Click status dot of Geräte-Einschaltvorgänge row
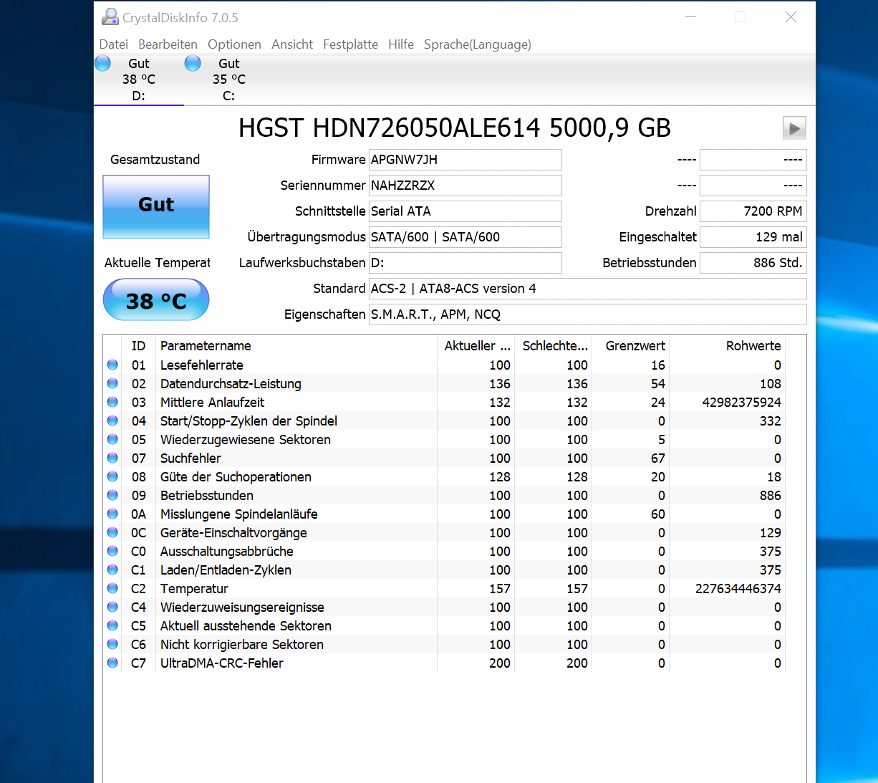This screenshot has height=783, width=878. pos(112,532)
